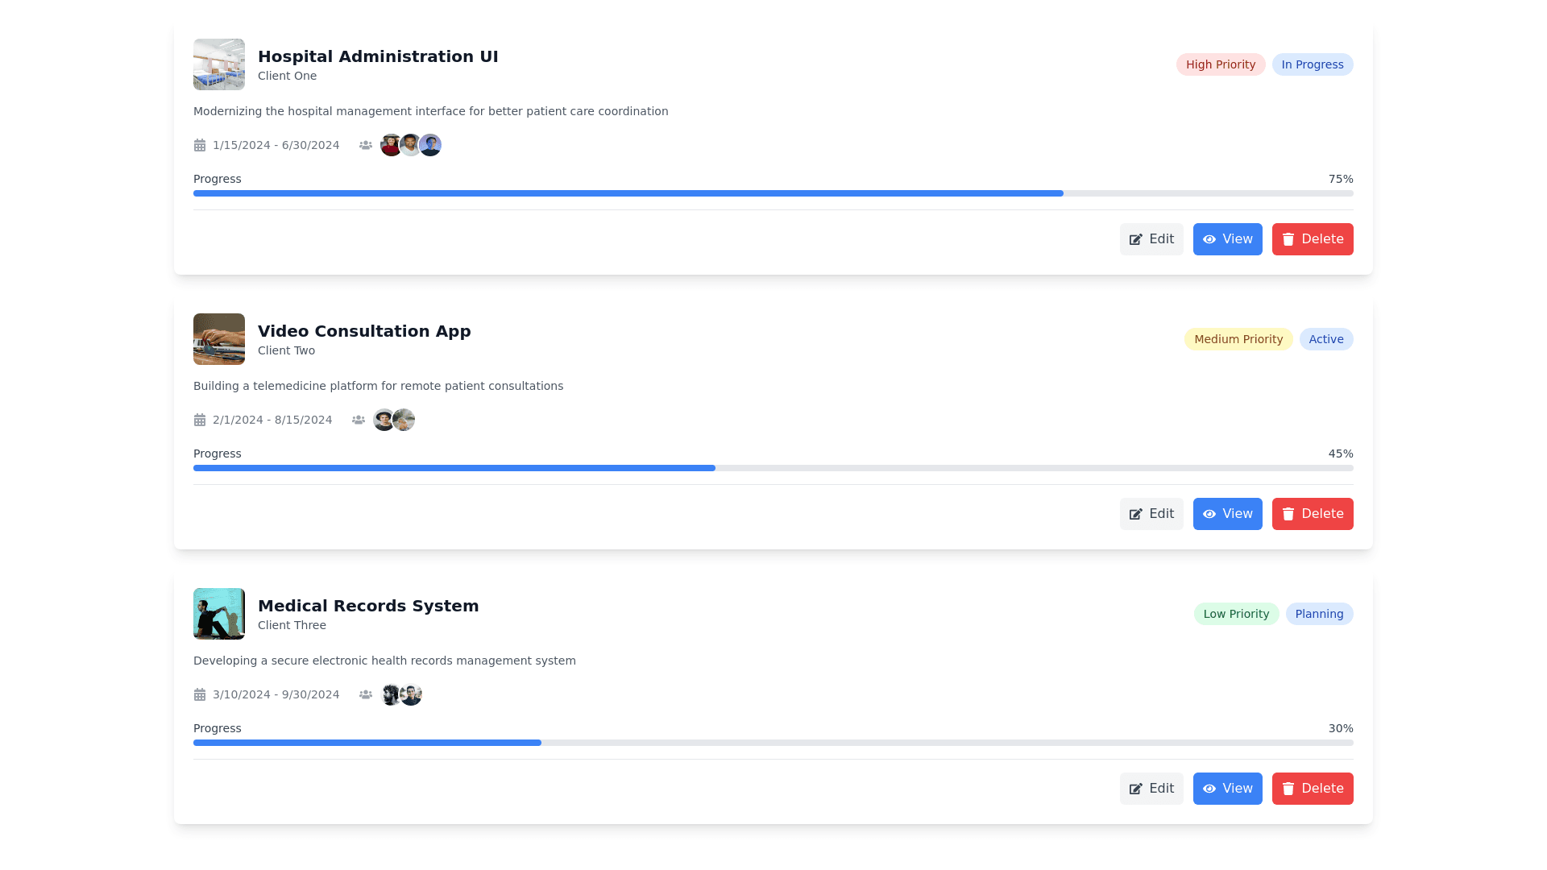
Task: Click the Planning status badge
Action: click(x=1319, y=614)
